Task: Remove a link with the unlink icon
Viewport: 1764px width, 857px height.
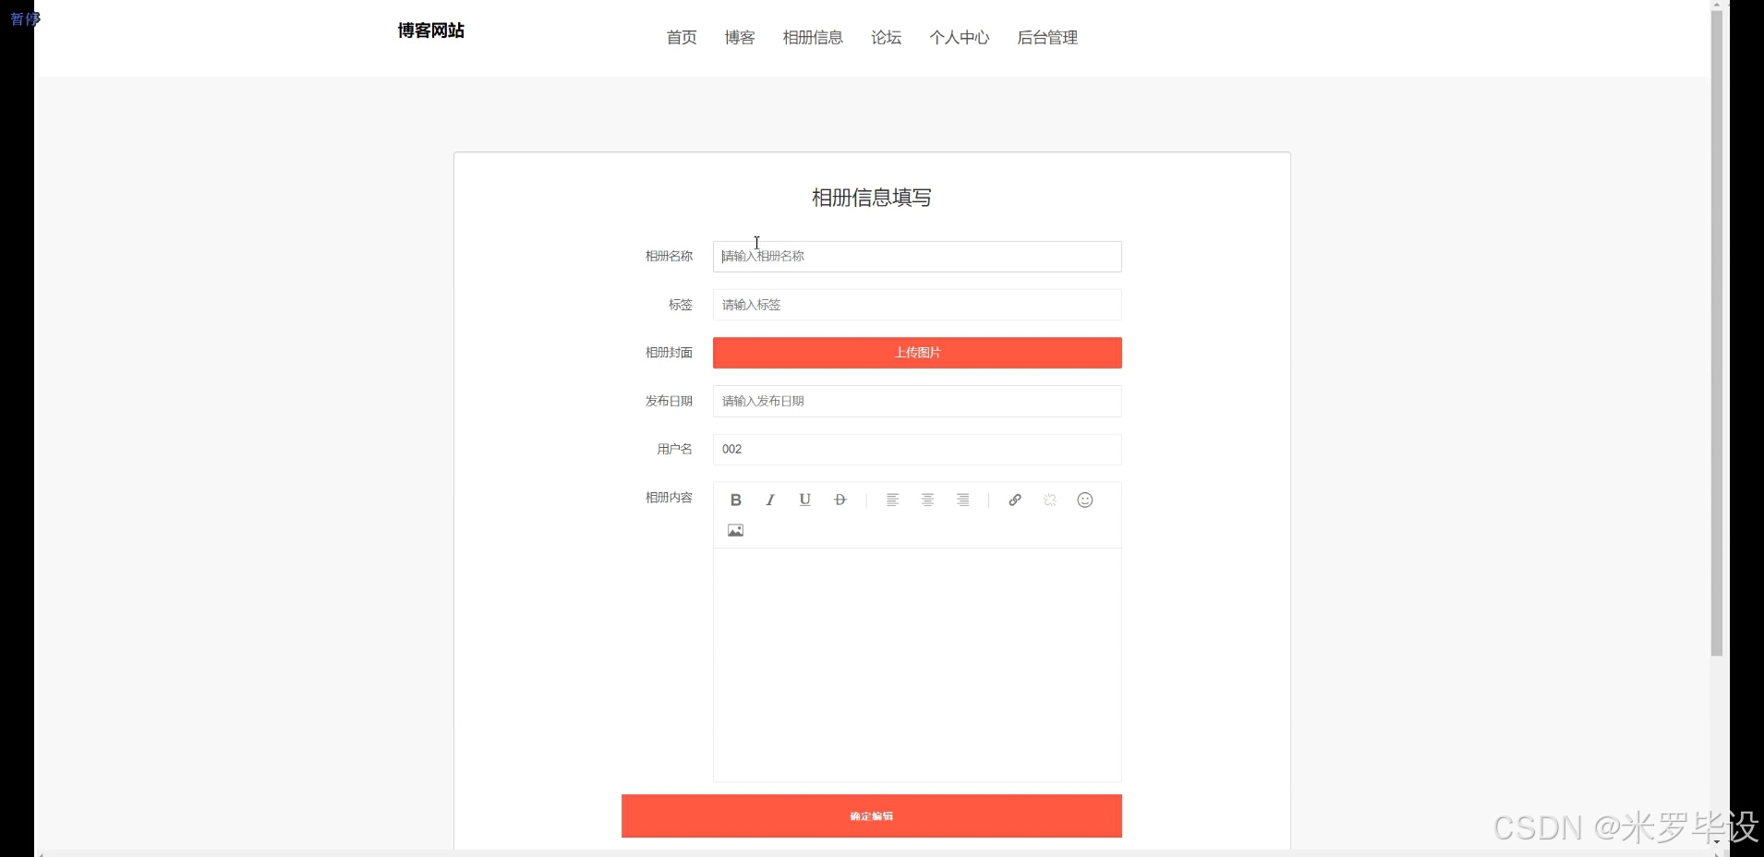Action: click(x=1049, y=500)
